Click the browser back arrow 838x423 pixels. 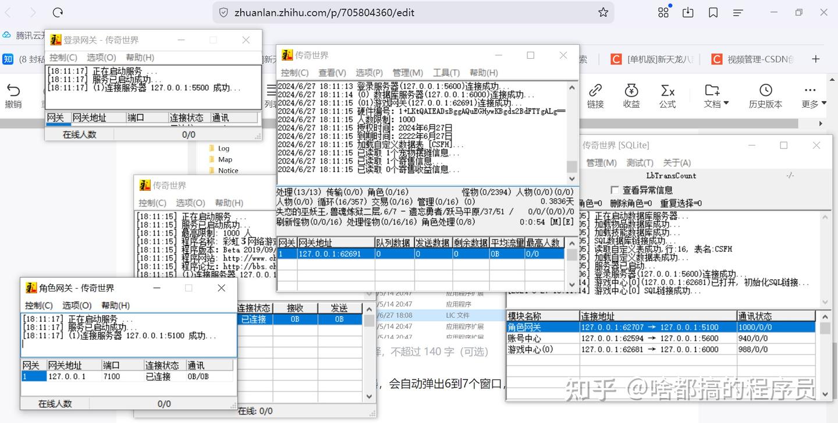9,12
